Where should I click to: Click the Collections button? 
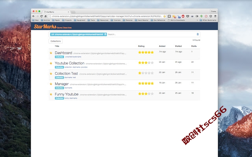56,41
